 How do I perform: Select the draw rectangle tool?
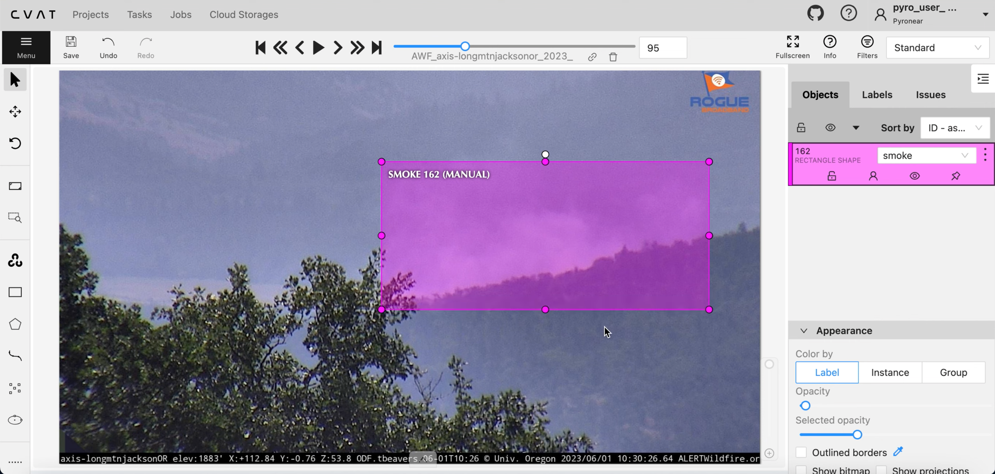(15, 292)
